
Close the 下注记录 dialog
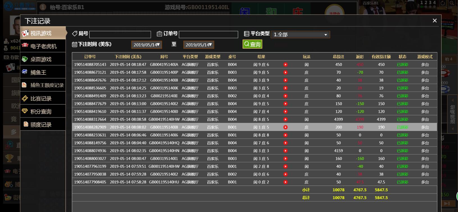pyautogui.click(x=435, y=21)
